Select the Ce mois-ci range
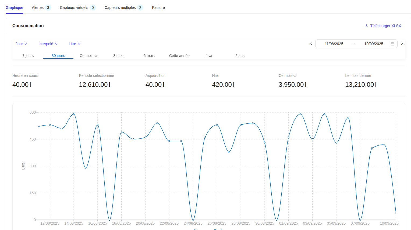The height and width of the screenshot is (230, 411). pos(88,56)
